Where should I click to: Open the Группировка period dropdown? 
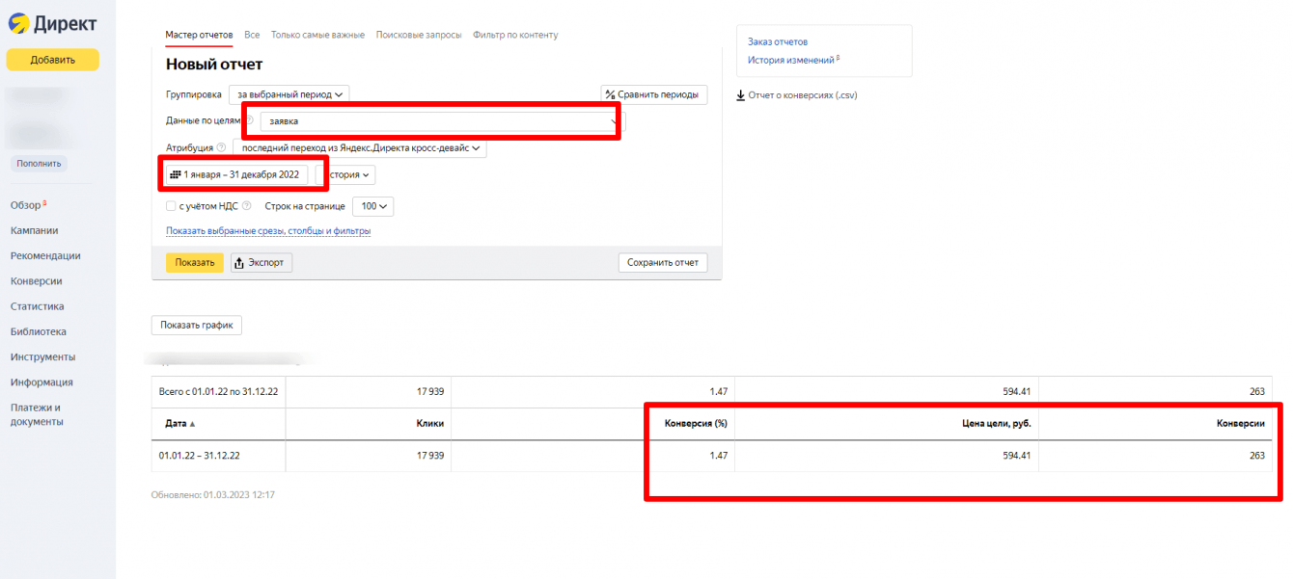(x=289, y=94)
